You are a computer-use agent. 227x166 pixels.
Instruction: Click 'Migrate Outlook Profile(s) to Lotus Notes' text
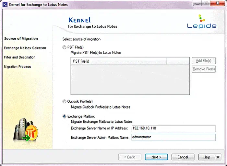tap(101, 107)
